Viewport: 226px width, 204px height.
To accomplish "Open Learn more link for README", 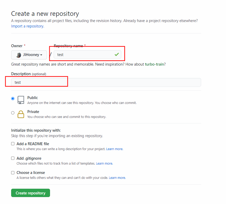I will point(115,149).
